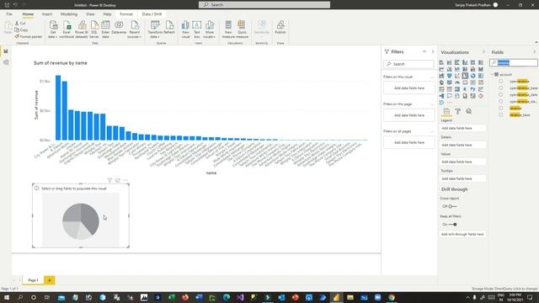Switch to the Format ribbon tab
This screenshot has width=539, height=303.
(x=126, y=14)
